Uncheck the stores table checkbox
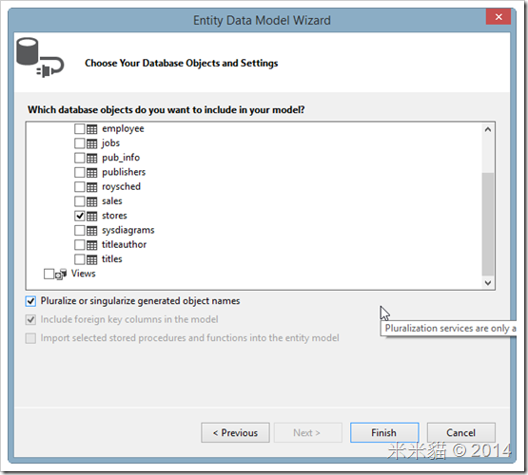This screenshot has height=475, width=528. [80, 216]
